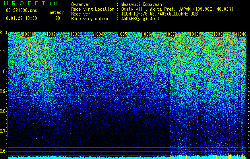Click the 1034 time marker label
The height and width of the screenshot is (159, 250).
pyautogui.click(x=99, y=34)
